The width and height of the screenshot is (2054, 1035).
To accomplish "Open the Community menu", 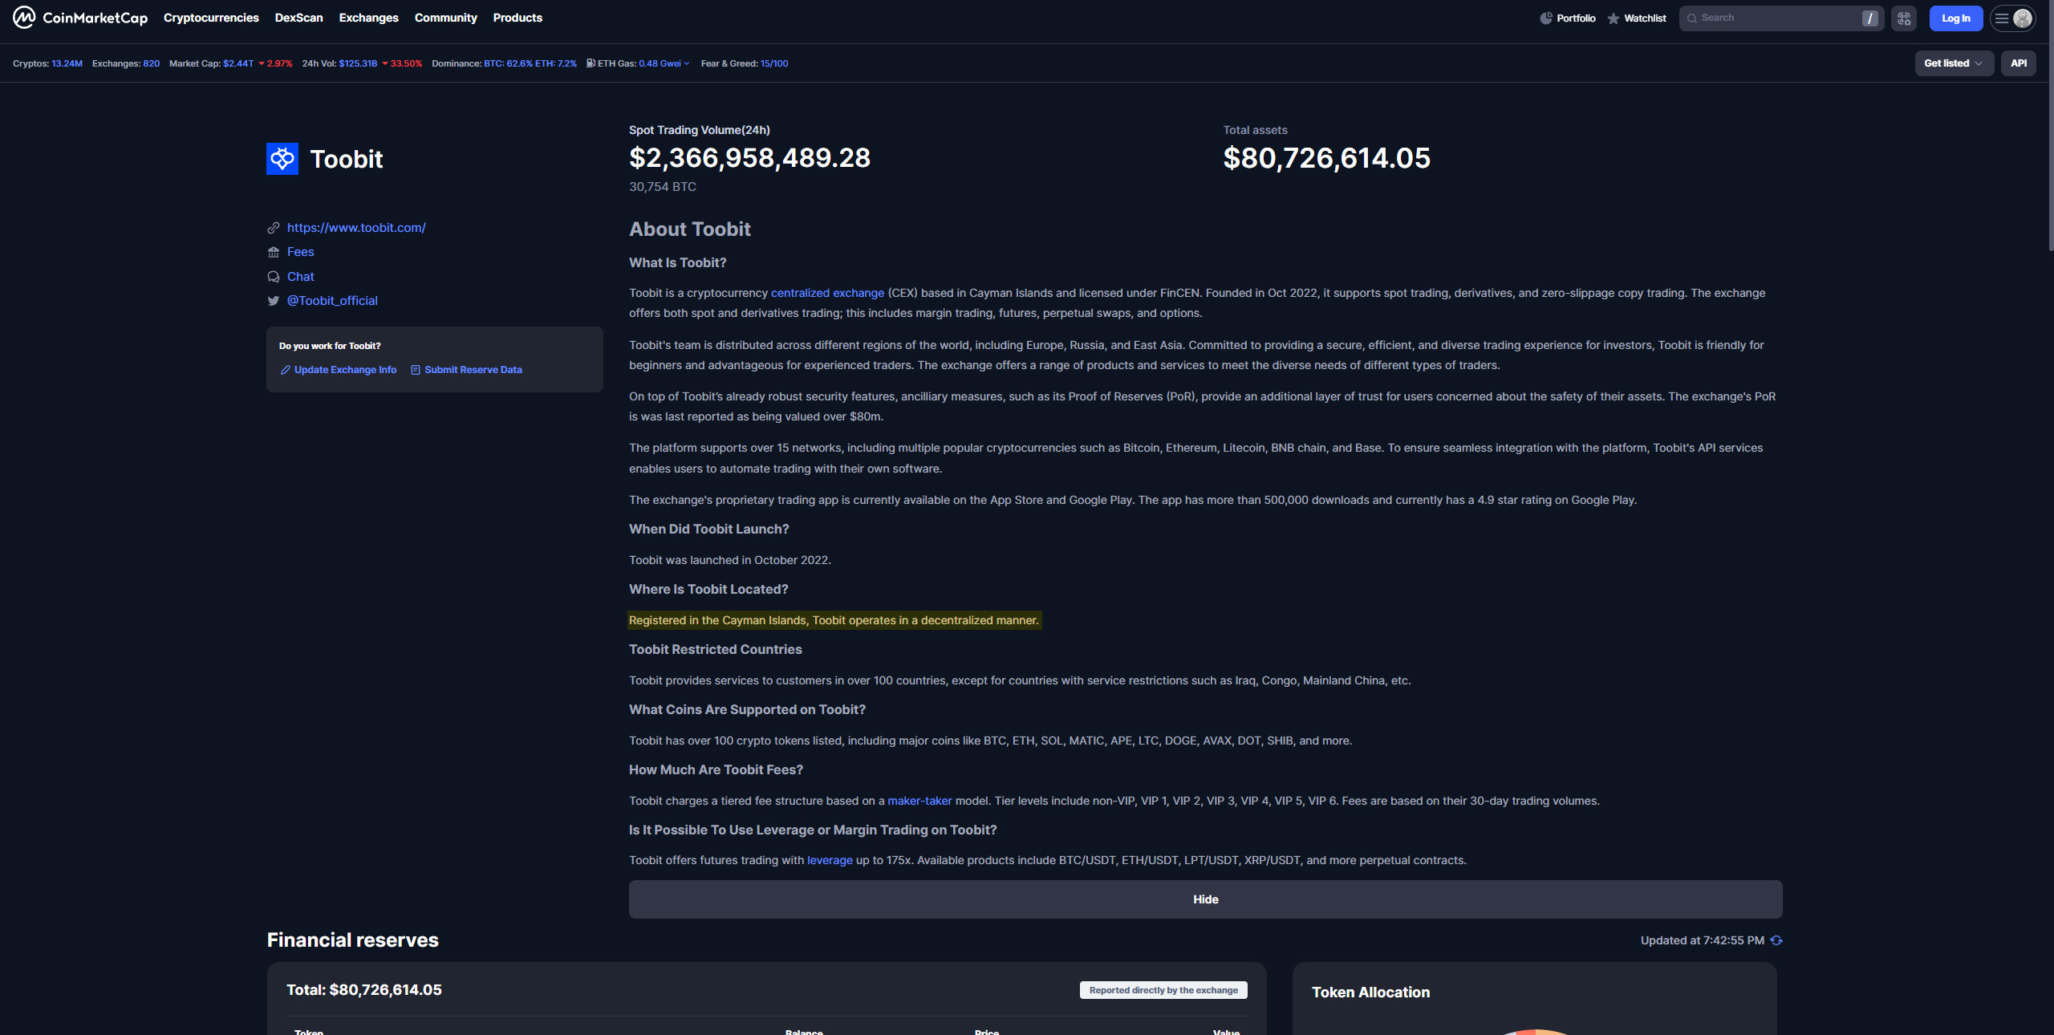I will tap(445, 18).
